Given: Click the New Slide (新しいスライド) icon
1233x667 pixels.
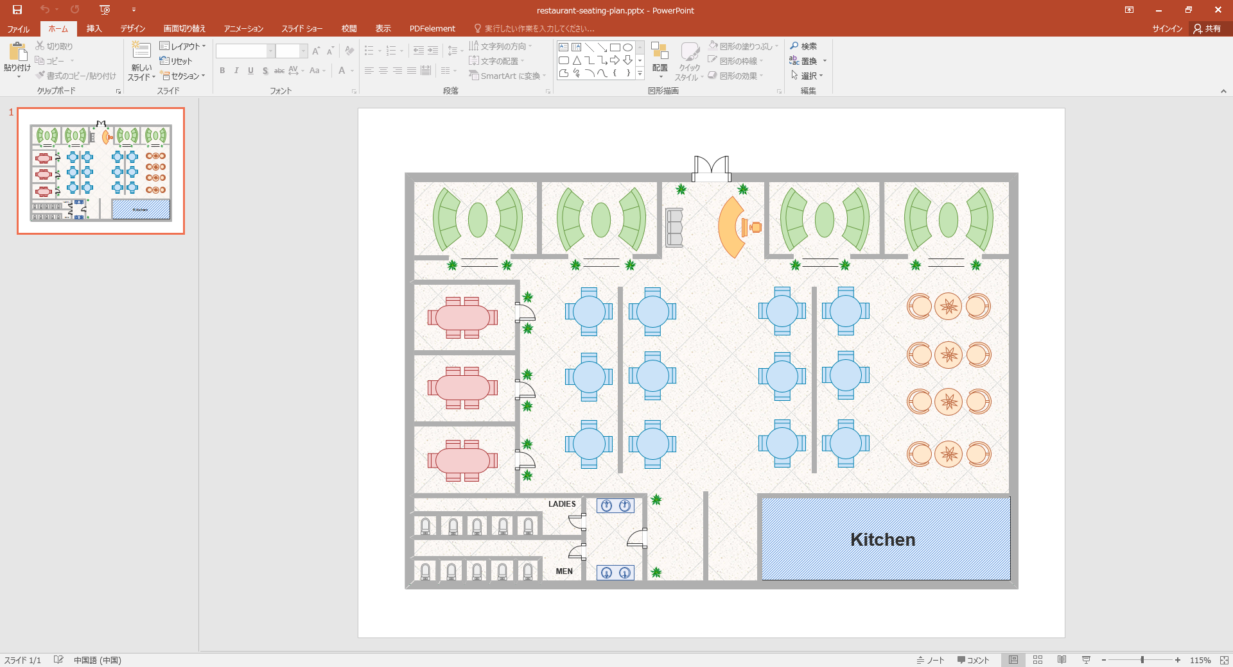Looking at the screenshot, I should pos(141,50).
